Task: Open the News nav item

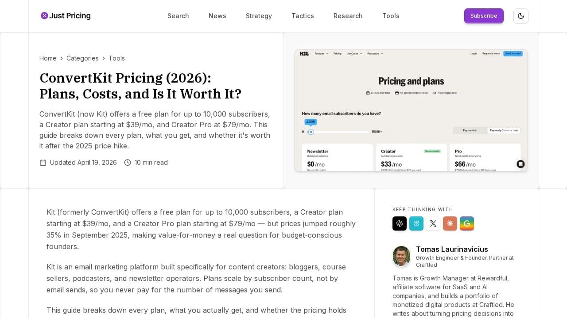Action: pyautogui.click(x=217, y=16)
